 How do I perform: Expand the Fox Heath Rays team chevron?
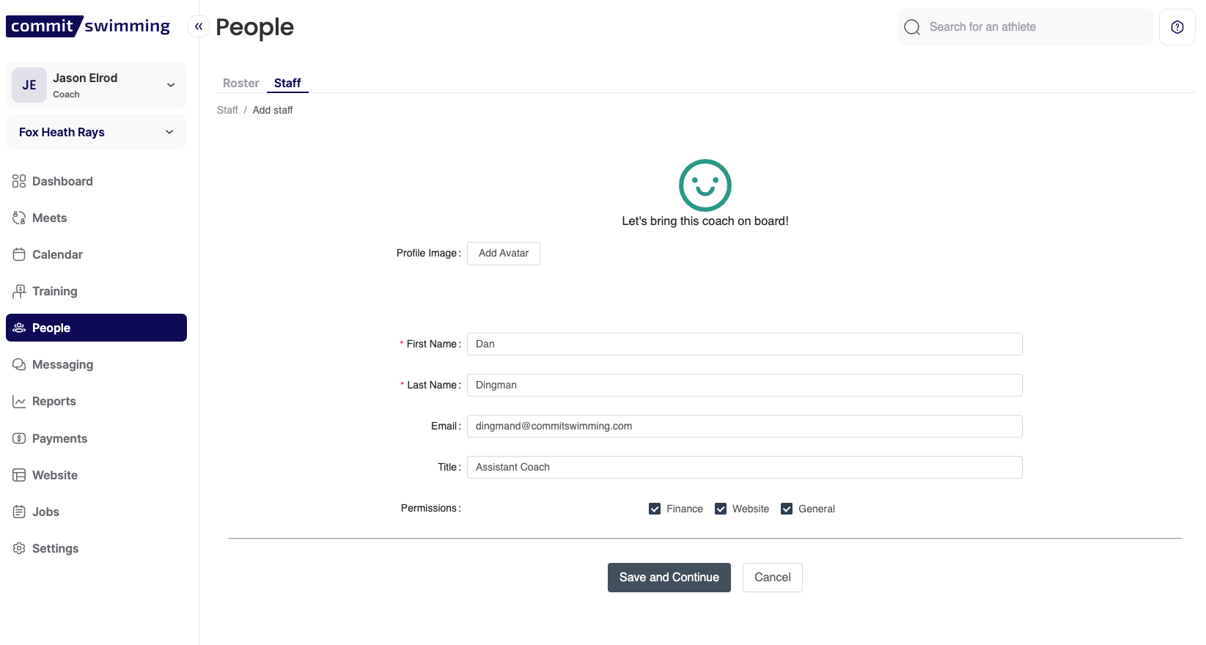[x=169, y=132]
